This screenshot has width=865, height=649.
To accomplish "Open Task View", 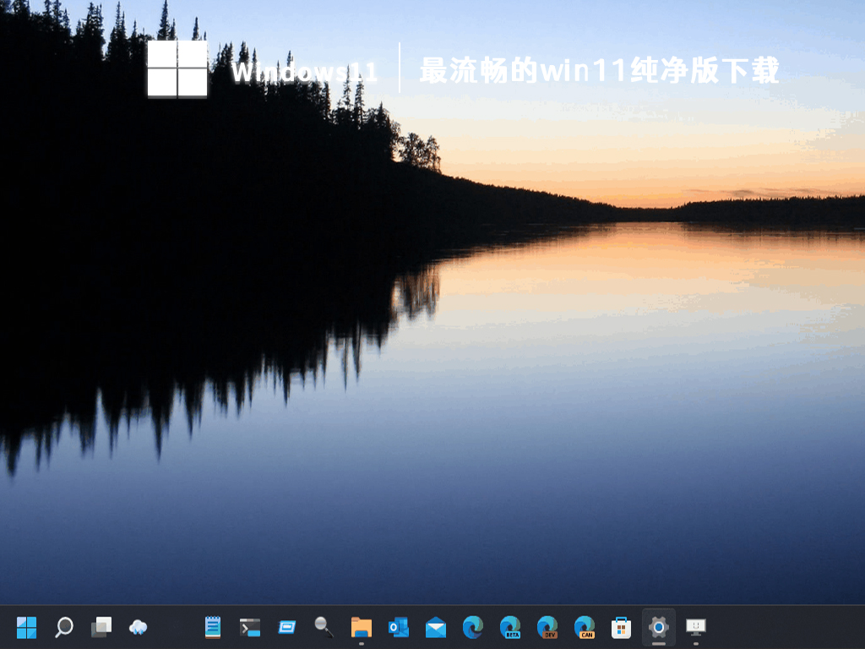I will tap(101, 629).
